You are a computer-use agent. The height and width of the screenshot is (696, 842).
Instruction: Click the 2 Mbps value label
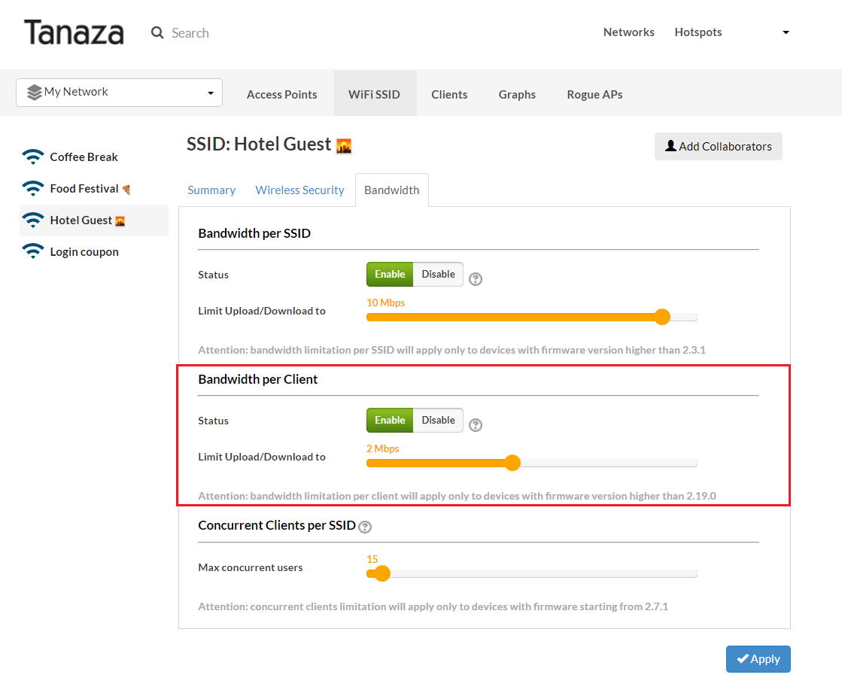pos(383,448)
